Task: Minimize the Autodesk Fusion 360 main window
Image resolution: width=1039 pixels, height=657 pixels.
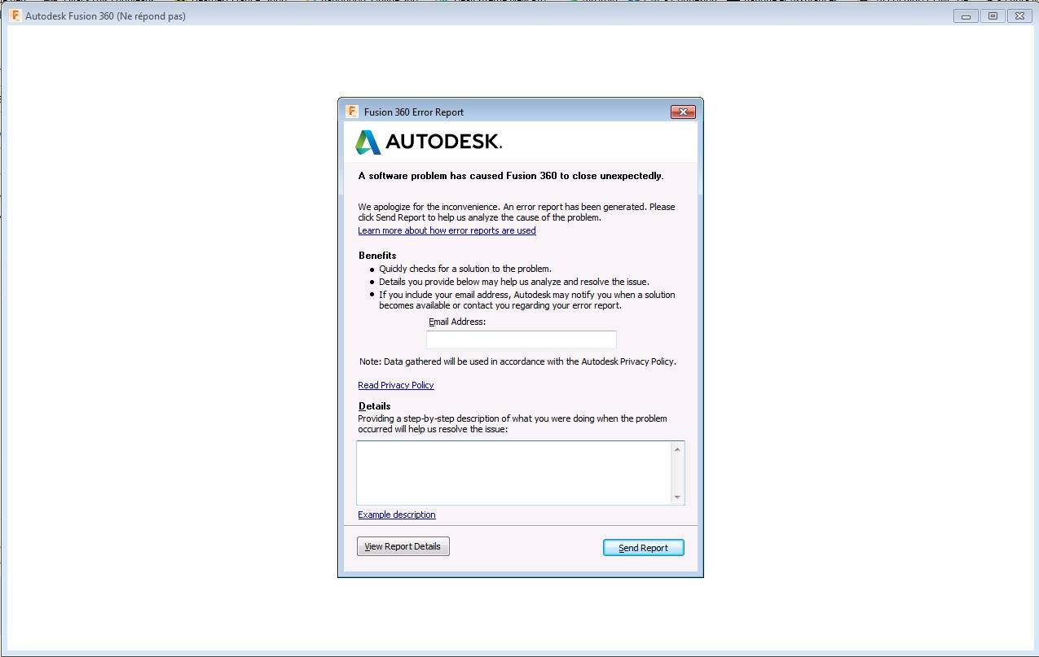Action: pos(966,15)
